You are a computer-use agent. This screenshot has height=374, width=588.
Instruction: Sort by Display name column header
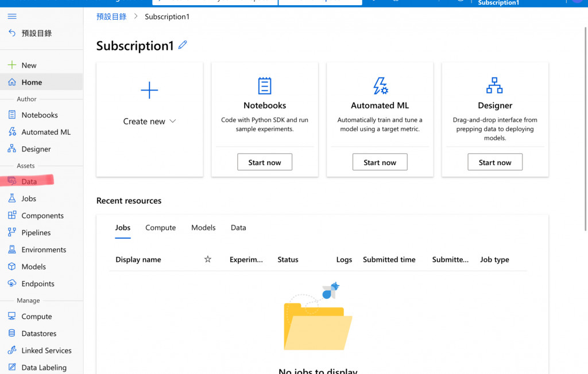point(138,259)
